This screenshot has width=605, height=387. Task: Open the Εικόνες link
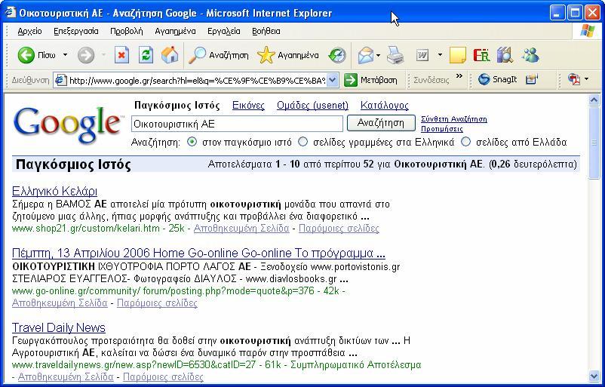[x=248, y=106]
